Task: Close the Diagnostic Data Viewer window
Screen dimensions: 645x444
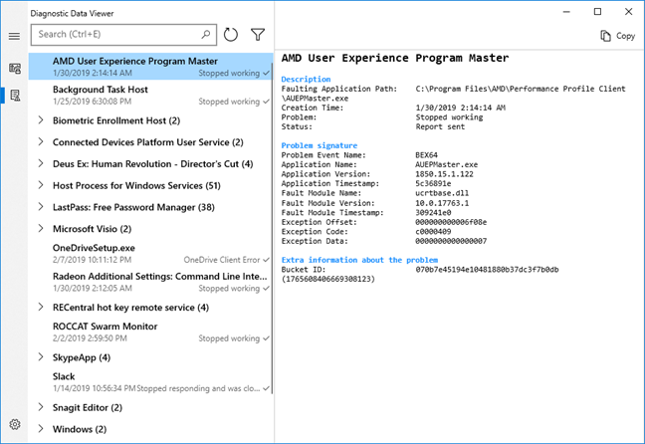Action: click(628, 12)
